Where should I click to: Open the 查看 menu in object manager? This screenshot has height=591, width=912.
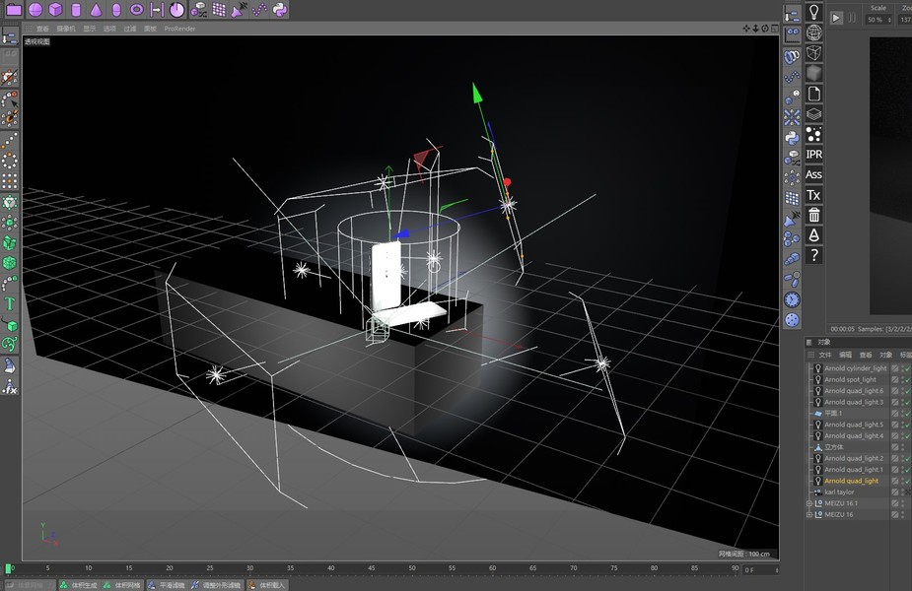(866, 355)
